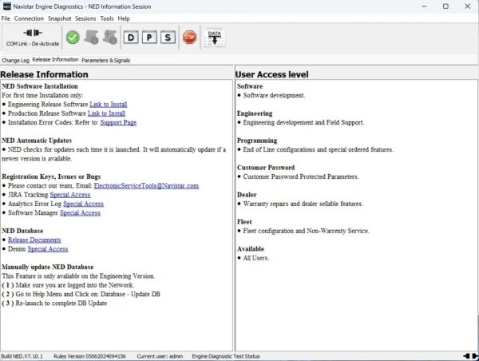Click the NED Database heading

click(22, 231)
